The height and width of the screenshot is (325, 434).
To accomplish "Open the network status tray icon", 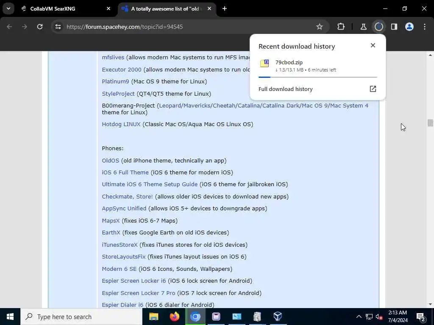I will pos(369,317).
